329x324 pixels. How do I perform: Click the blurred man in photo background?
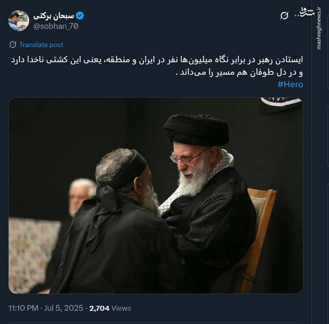(81, 195)
